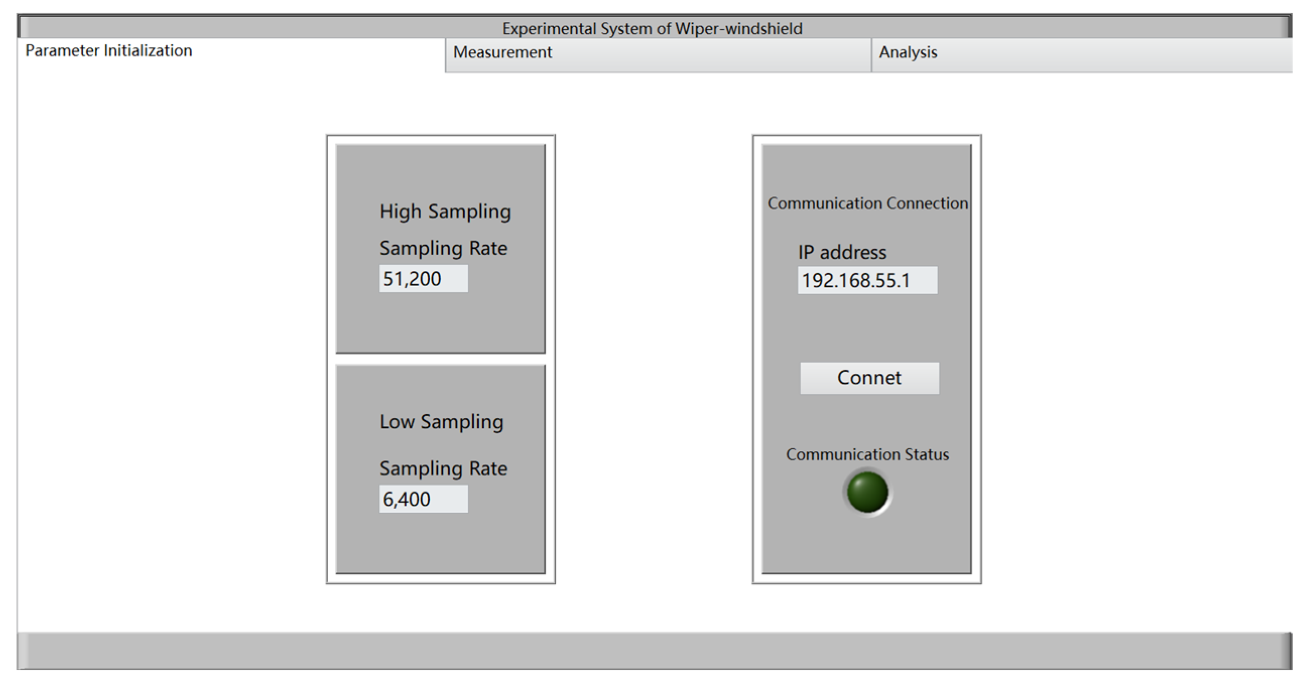The width and height of the screenshot is (1309, 684).
Task: Click the Communication Status label
Action: pyautogui.click(x=867, y=454)
